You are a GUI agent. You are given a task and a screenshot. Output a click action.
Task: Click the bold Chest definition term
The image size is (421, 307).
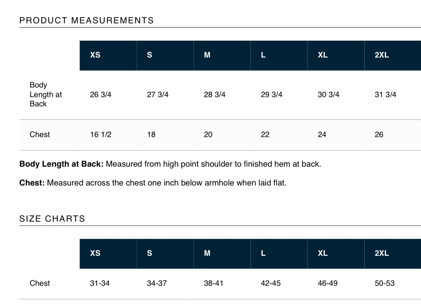tap(32, 183)
